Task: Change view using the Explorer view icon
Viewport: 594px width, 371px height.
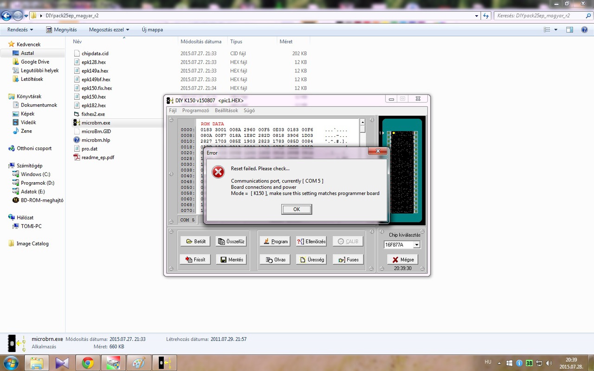Action: [x=547, y=30]
